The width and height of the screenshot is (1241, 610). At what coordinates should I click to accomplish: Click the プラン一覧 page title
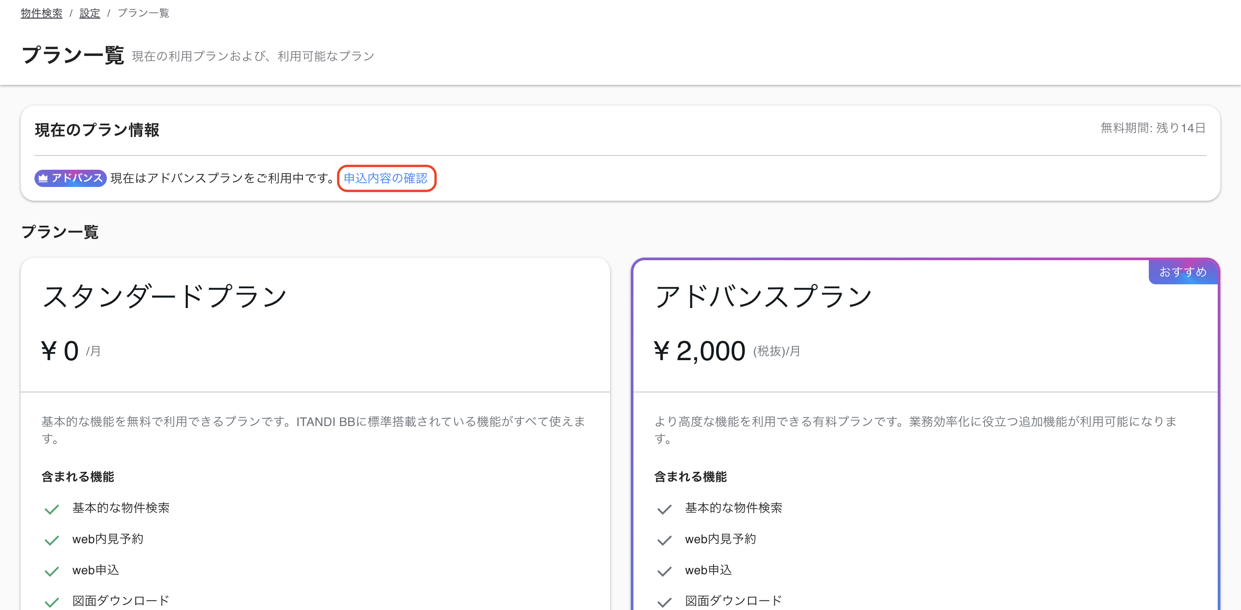click(x=73, y=55)
